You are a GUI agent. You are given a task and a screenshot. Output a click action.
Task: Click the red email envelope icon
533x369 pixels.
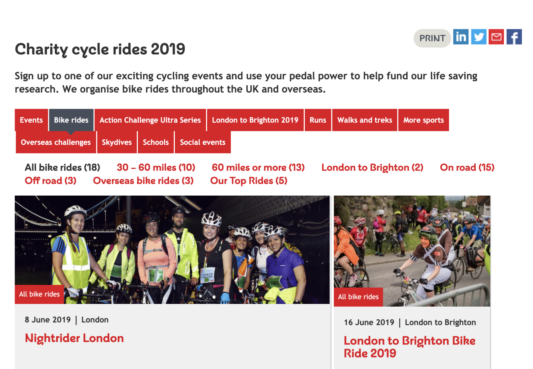(496, 37)
